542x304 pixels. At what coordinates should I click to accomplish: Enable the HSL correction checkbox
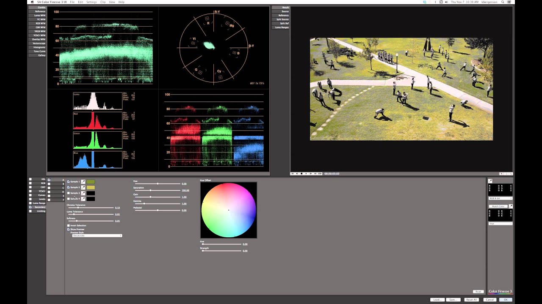(30, 179)
